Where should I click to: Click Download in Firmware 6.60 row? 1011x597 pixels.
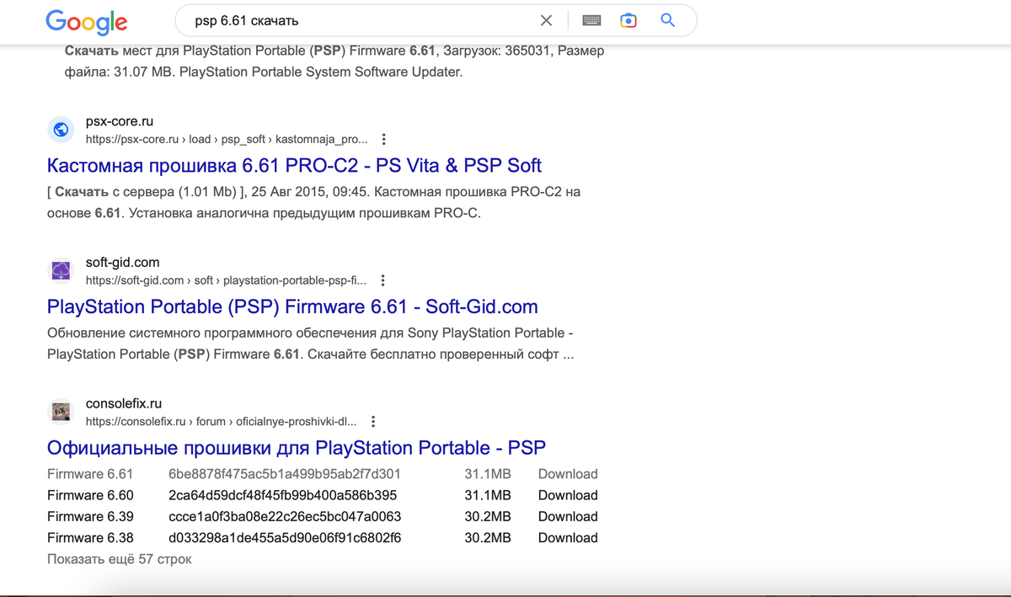pyautogui.click(x=568, y=495)
